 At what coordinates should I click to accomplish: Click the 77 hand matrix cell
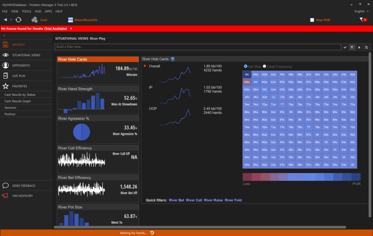click(x=309, y=127)
